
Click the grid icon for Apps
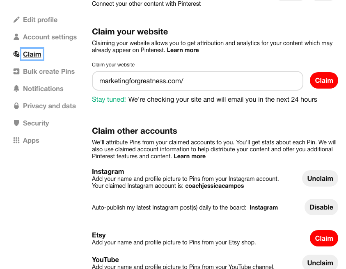[x=16, y=140]
